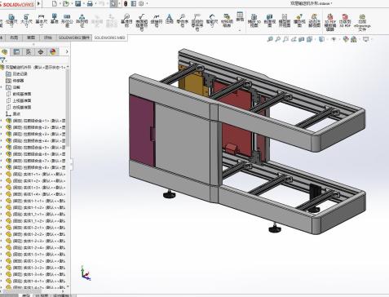Create a new document from quick access toolbar

click(x=55, y=4)
